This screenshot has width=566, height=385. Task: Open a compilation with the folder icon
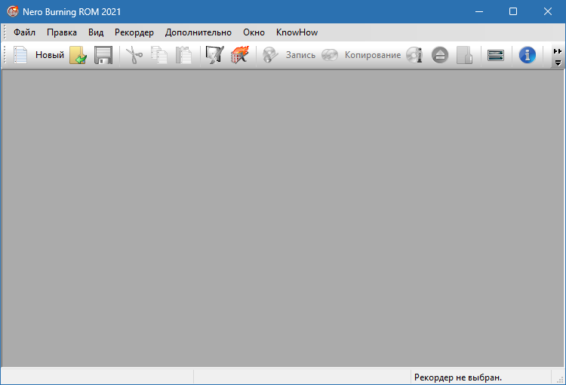78,55
